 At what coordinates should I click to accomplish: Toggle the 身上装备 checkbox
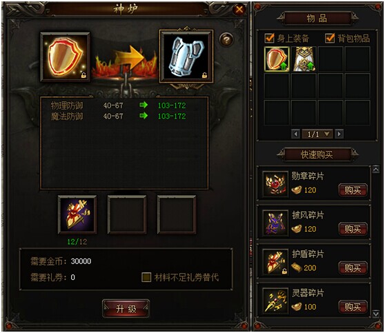(269, 39)
